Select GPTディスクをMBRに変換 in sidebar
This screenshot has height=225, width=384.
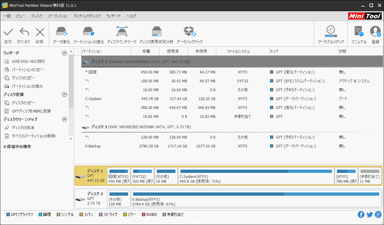coord(31,111)
